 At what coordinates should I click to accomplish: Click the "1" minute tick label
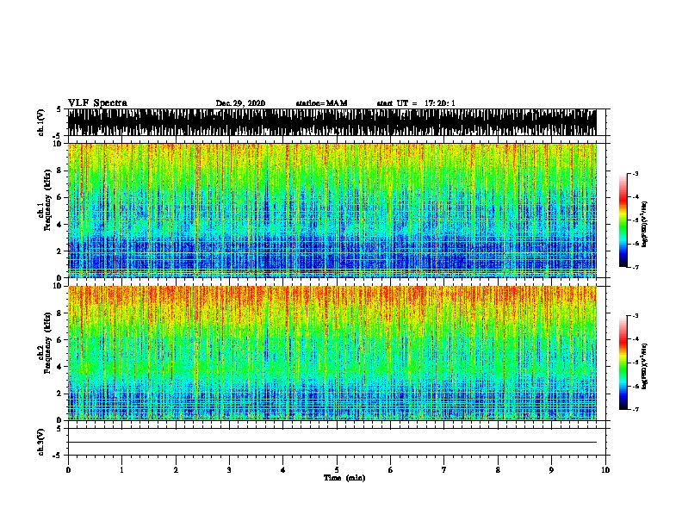(121, 470)
